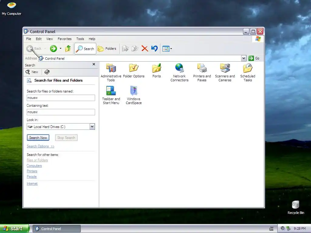Click the Control Panel taskbar button
Viewport: 311px width, 233px height.
(56, 229)
